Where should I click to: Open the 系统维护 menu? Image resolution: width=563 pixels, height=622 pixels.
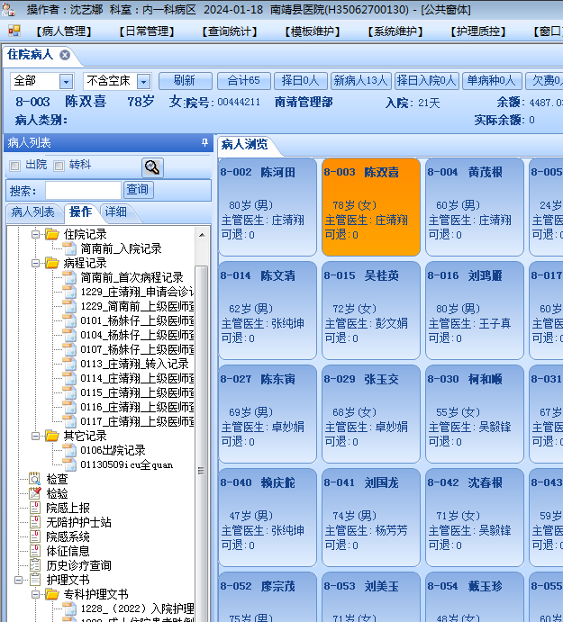(395, 32)
